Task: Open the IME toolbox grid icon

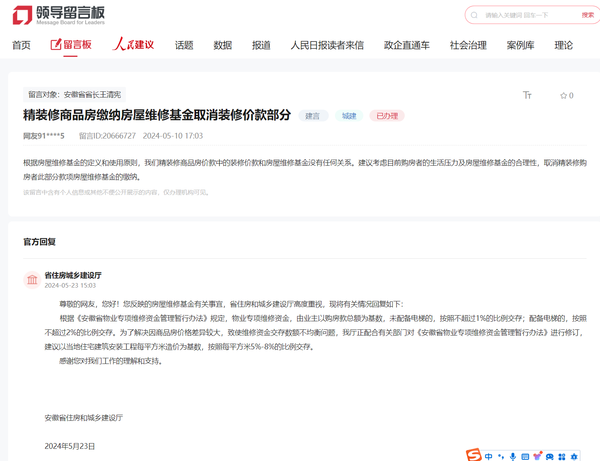Action: tap(562, 457)
